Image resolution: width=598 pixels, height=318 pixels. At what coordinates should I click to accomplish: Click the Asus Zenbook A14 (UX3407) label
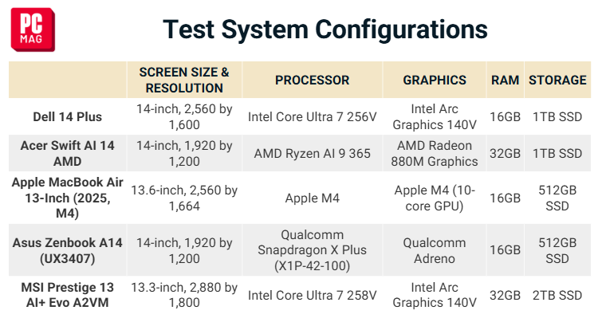pos(68,250)
